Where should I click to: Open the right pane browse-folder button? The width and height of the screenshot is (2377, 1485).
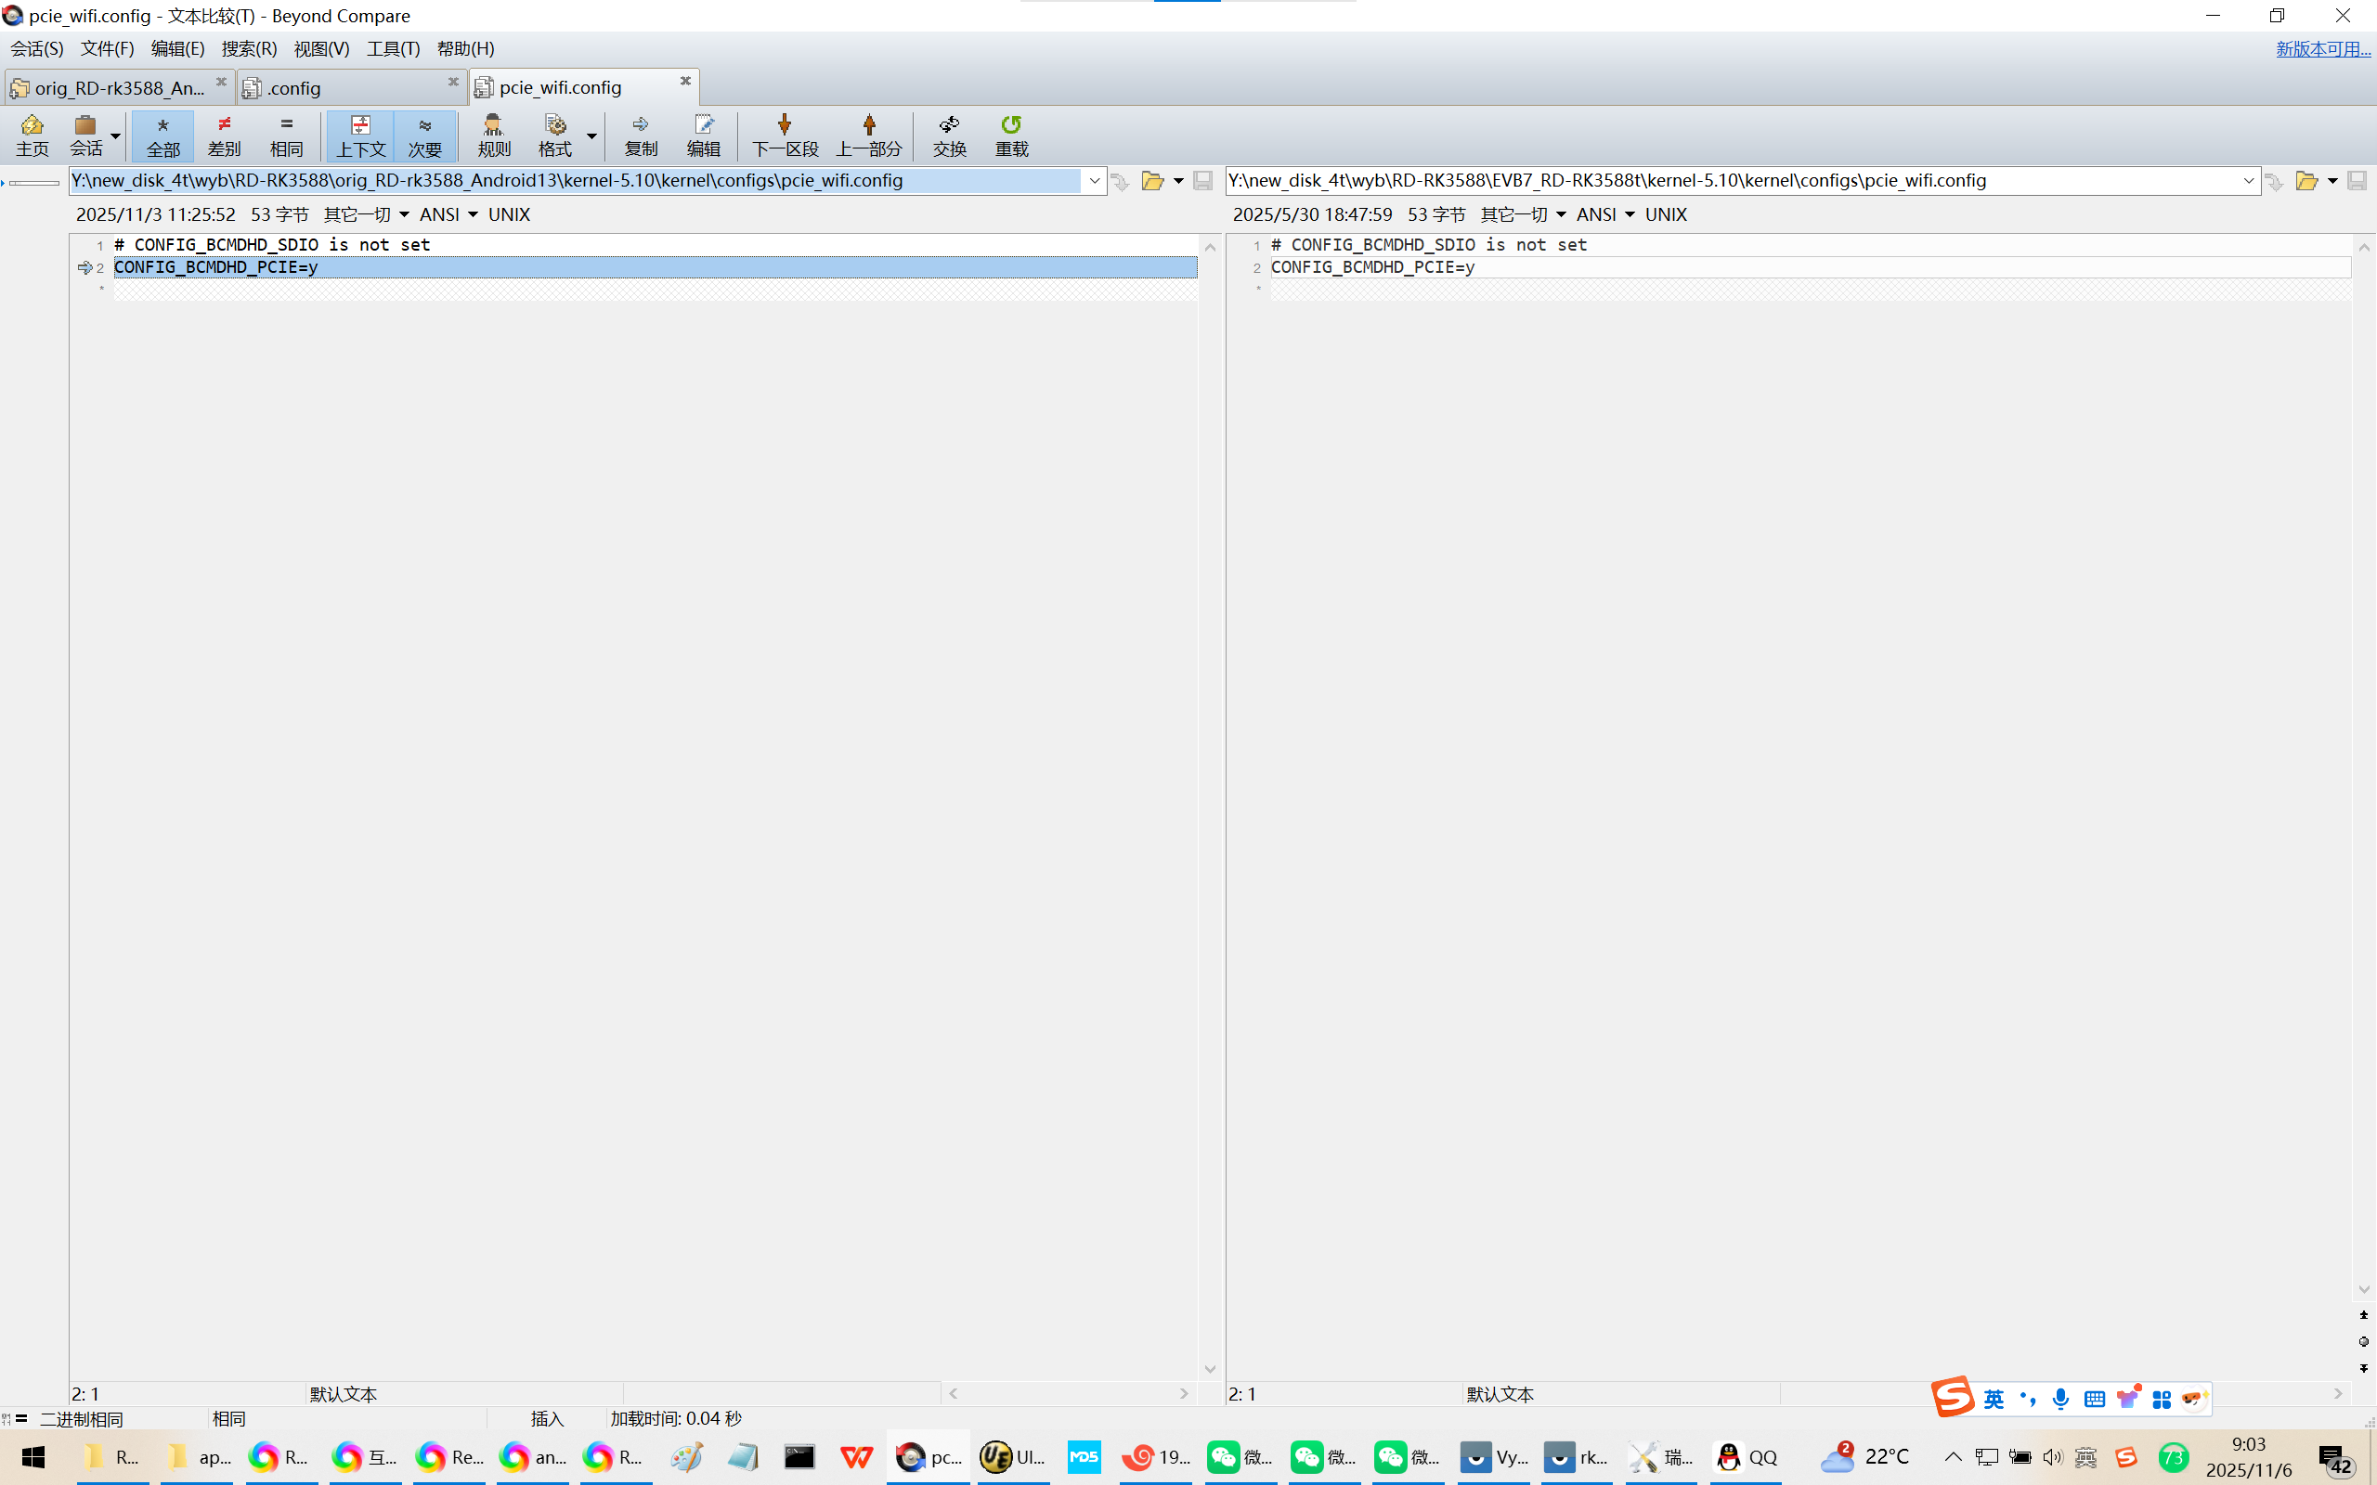pos(2306,181)
